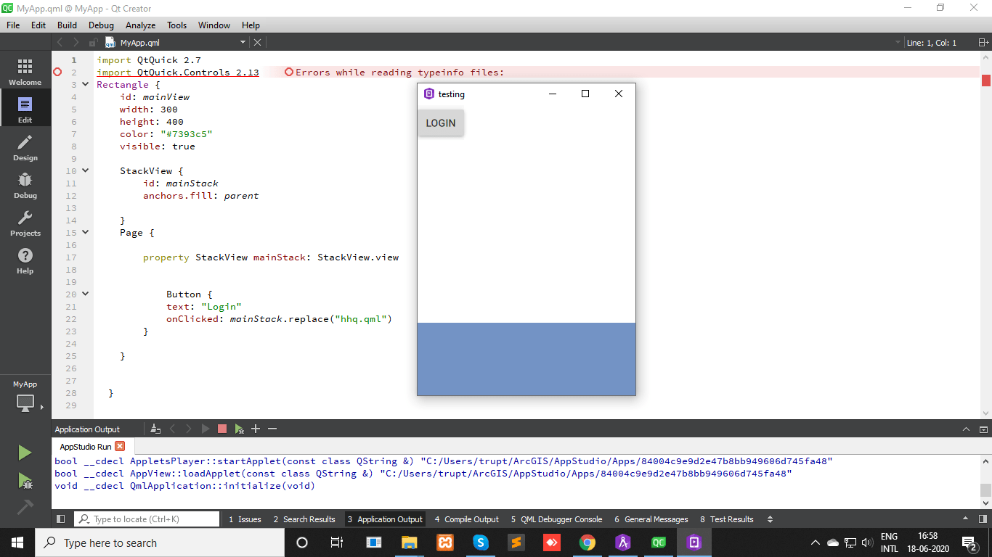The height and width of the screenshot is (557, 992).
Task: Open the Issues output pane
Action: (x=245, y=519)
